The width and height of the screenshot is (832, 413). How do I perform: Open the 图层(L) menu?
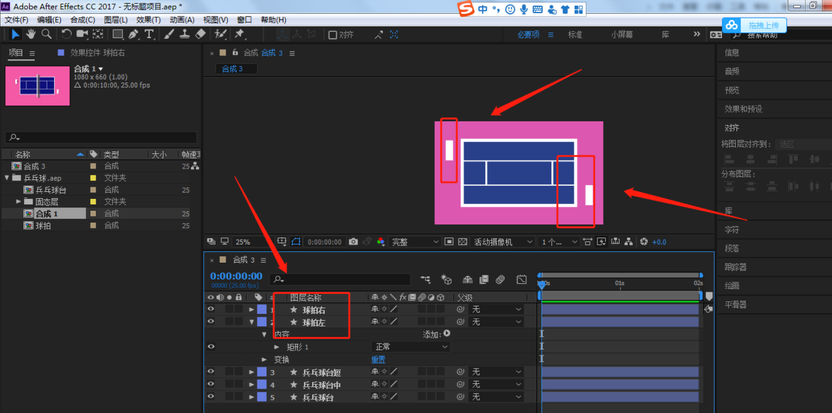pos(116,19)
